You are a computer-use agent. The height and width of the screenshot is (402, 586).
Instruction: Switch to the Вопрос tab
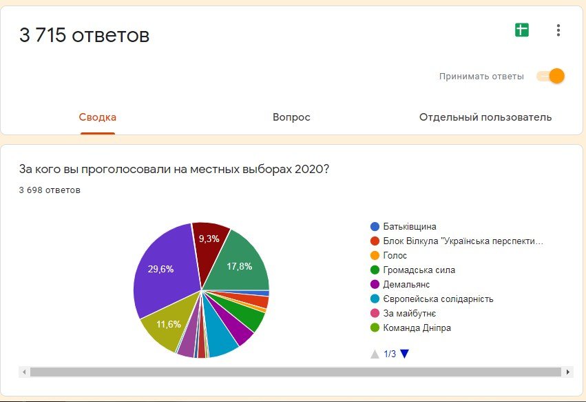tap(291, 117)
